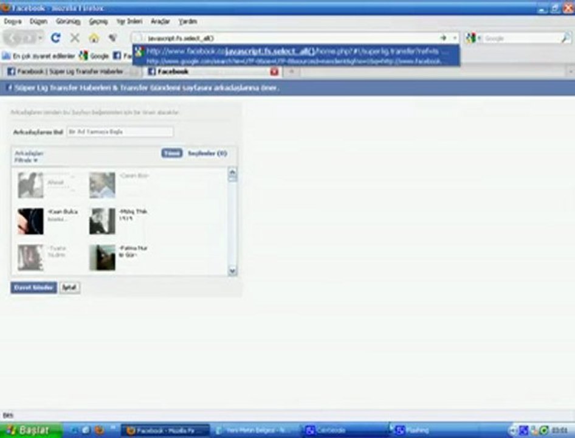Switch to Yeni Metin Belgesi taskbar item
The width and height of the screenshot is (575, 438).
pos(255,430)
